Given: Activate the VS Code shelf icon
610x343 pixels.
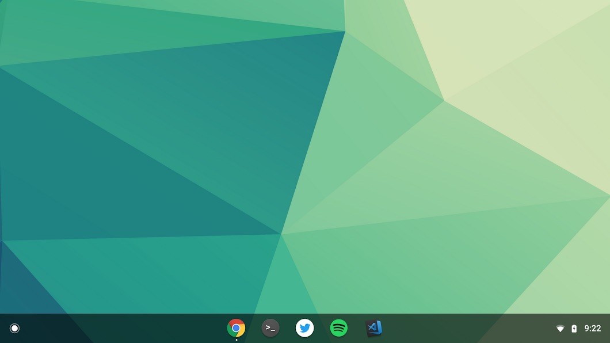Looking at the screenshot, I should tap(373, 328).
